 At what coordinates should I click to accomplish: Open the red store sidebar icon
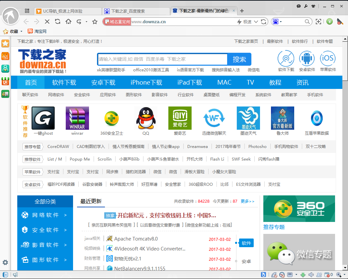click(5, 81)
